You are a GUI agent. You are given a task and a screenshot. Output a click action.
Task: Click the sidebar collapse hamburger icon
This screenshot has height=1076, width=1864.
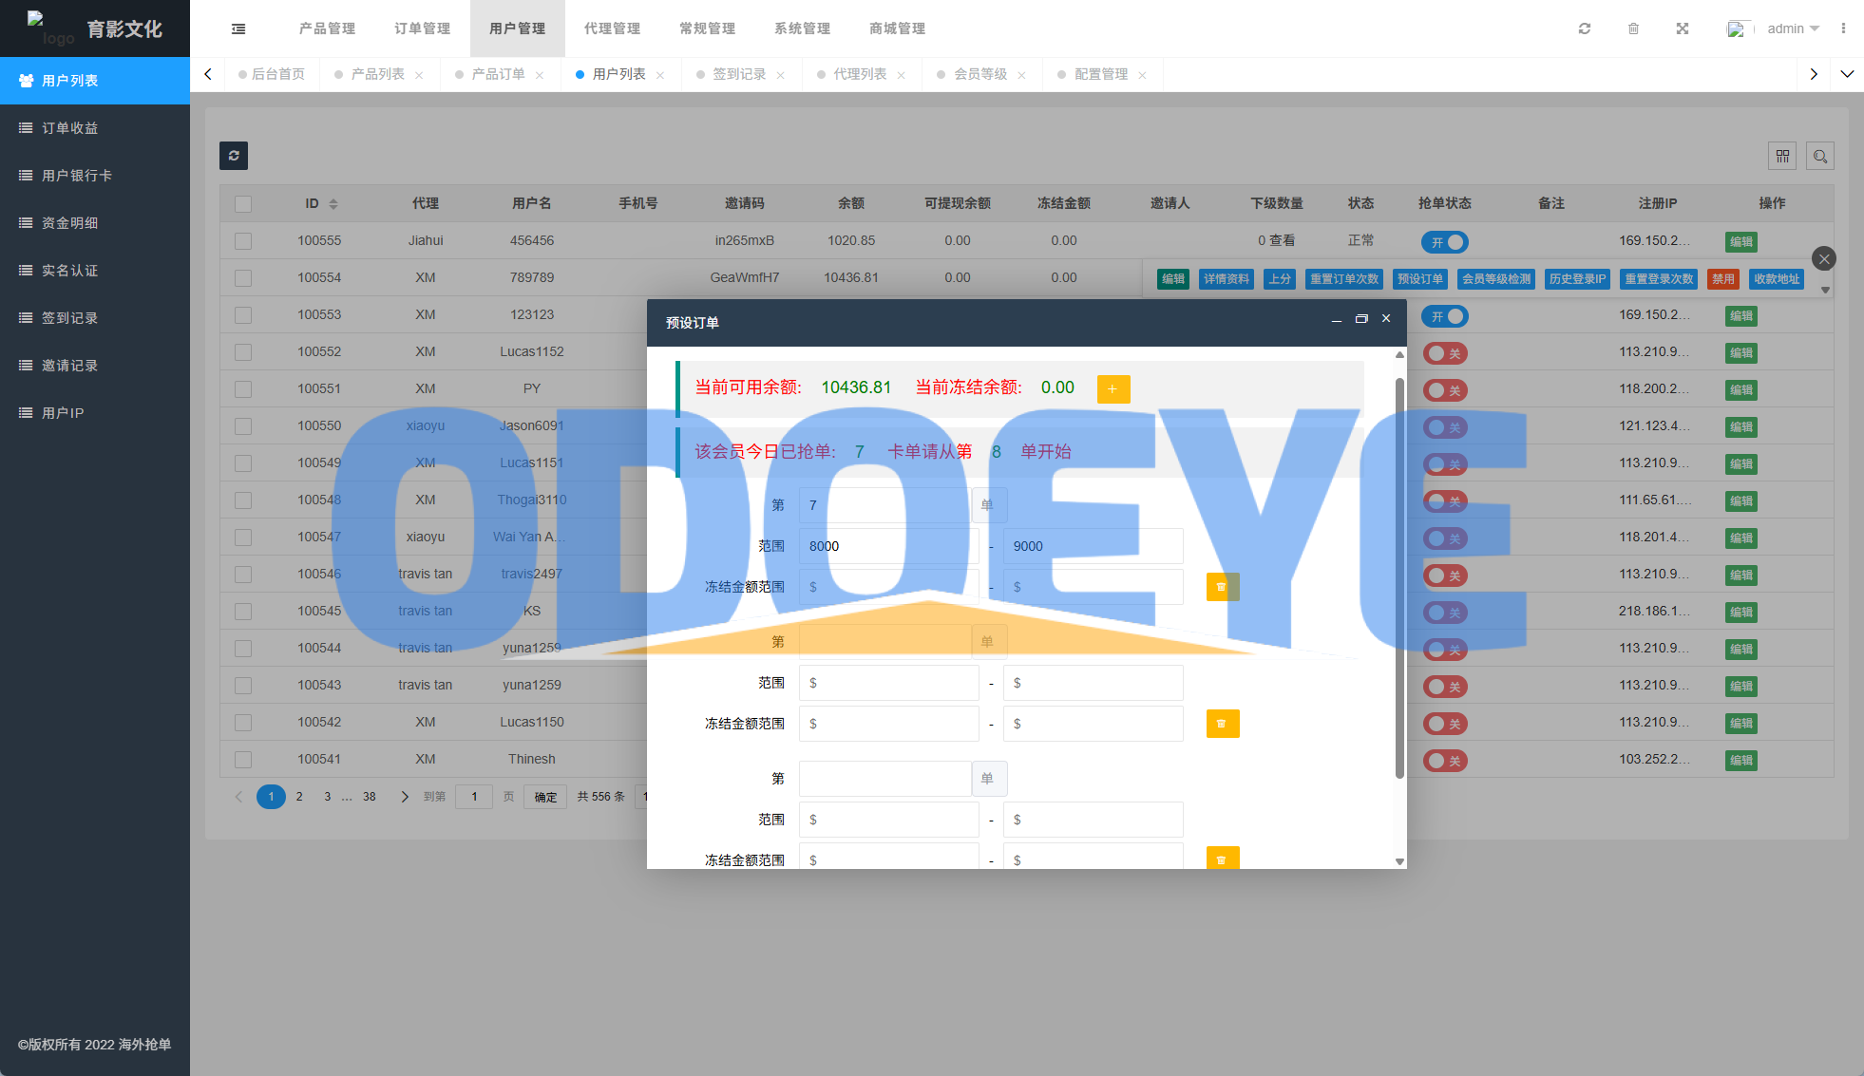pos(238,28)
